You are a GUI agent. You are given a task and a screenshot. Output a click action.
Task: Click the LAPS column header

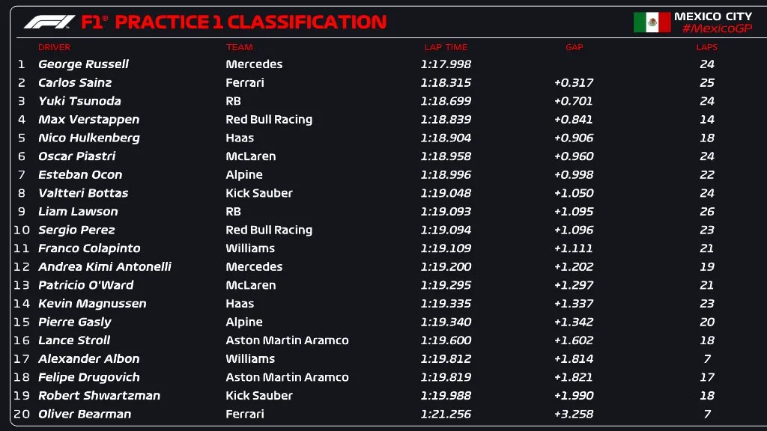706,47
